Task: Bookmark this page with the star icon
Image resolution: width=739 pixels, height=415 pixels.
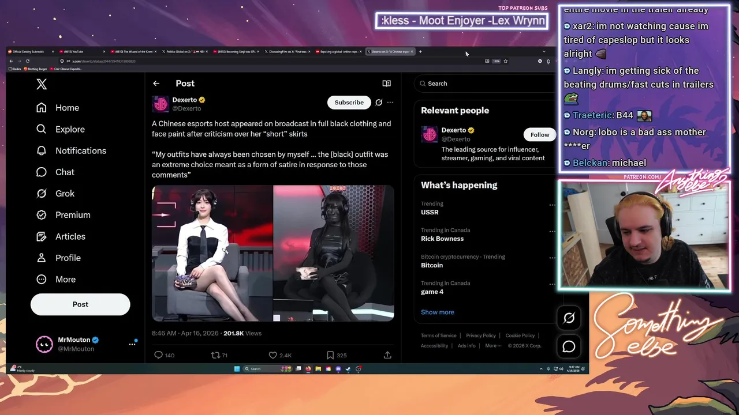Action: (x=505, y=61)
